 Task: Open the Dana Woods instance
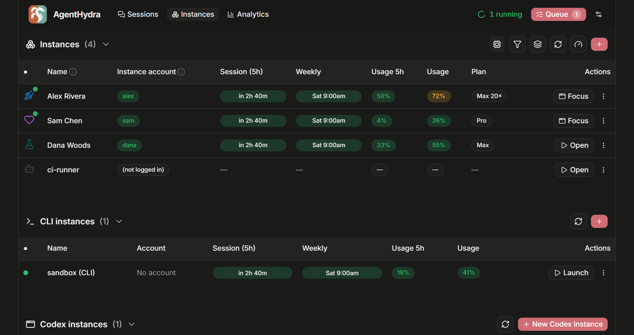(574, 145)
